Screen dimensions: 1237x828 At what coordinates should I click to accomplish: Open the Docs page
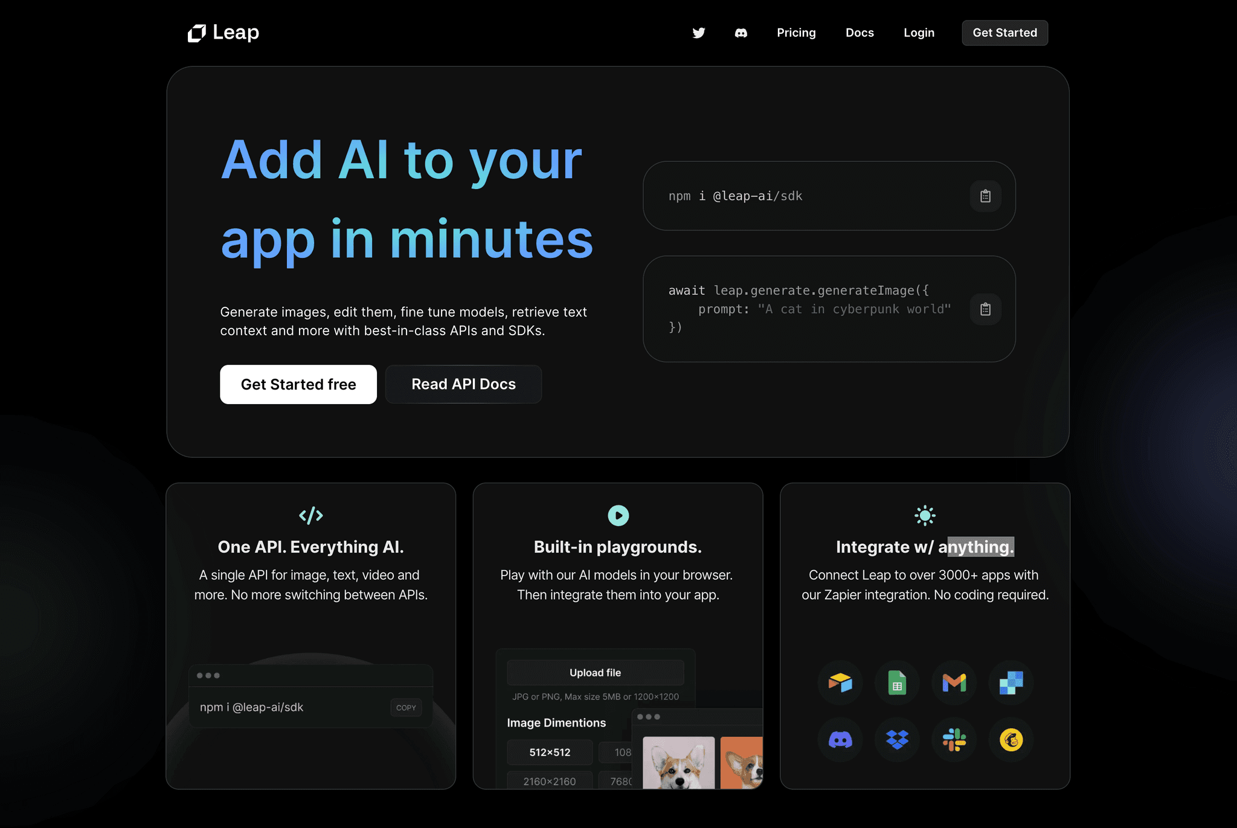click(x=859, y=33)
